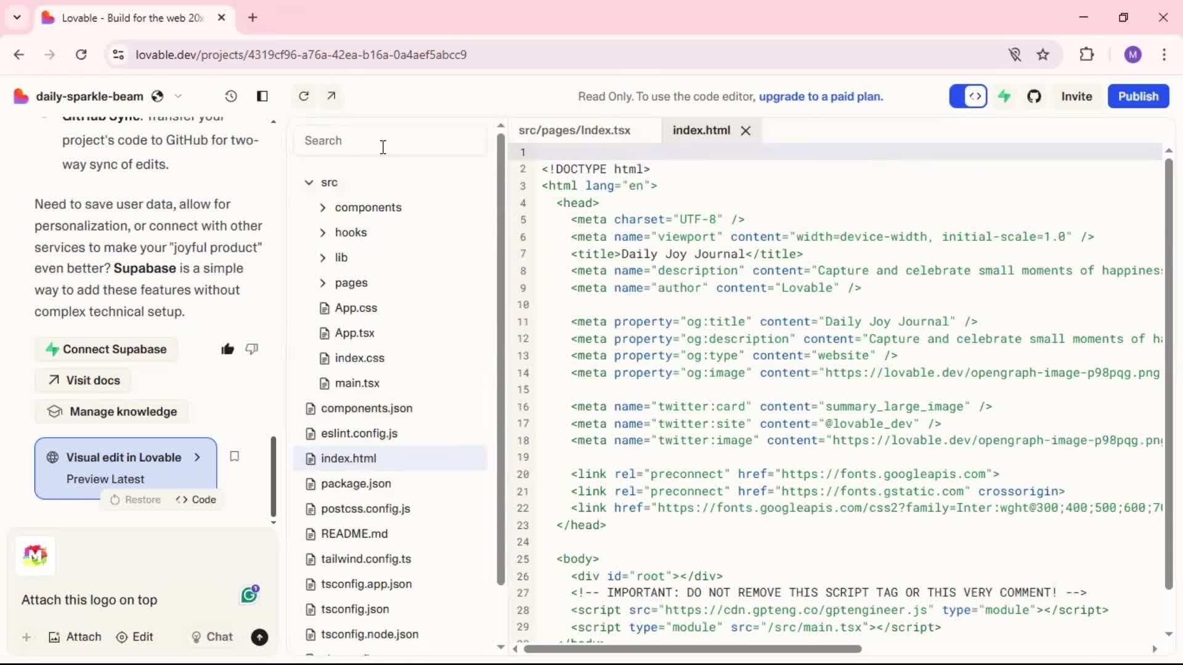
Task: Click Connect Supabase button
Action: (106, 349)
